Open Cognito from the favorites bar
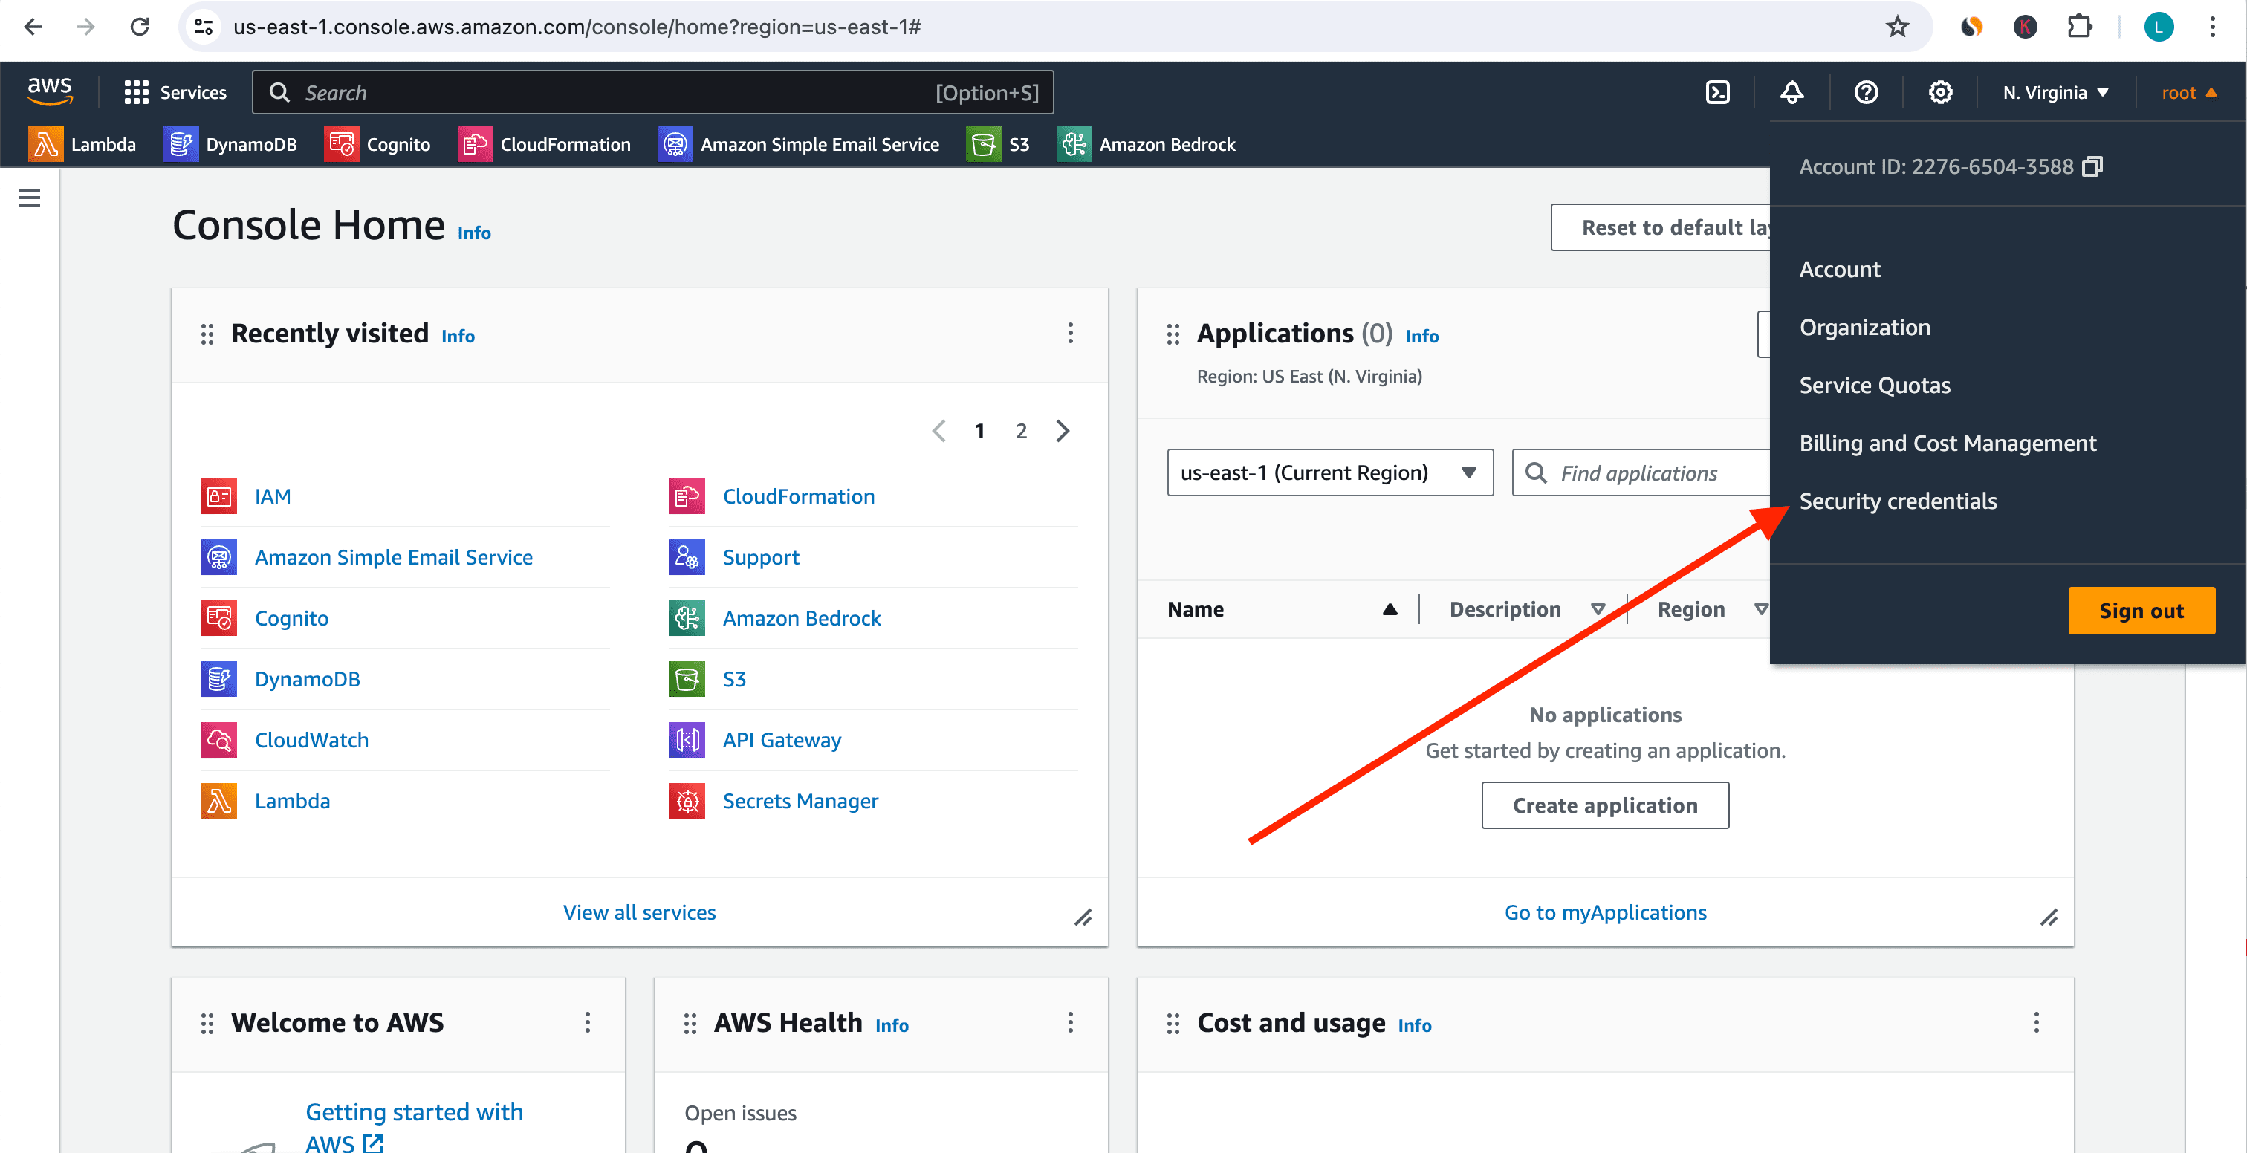Screen dimensions: 2247x1153 tap(377, 144)
